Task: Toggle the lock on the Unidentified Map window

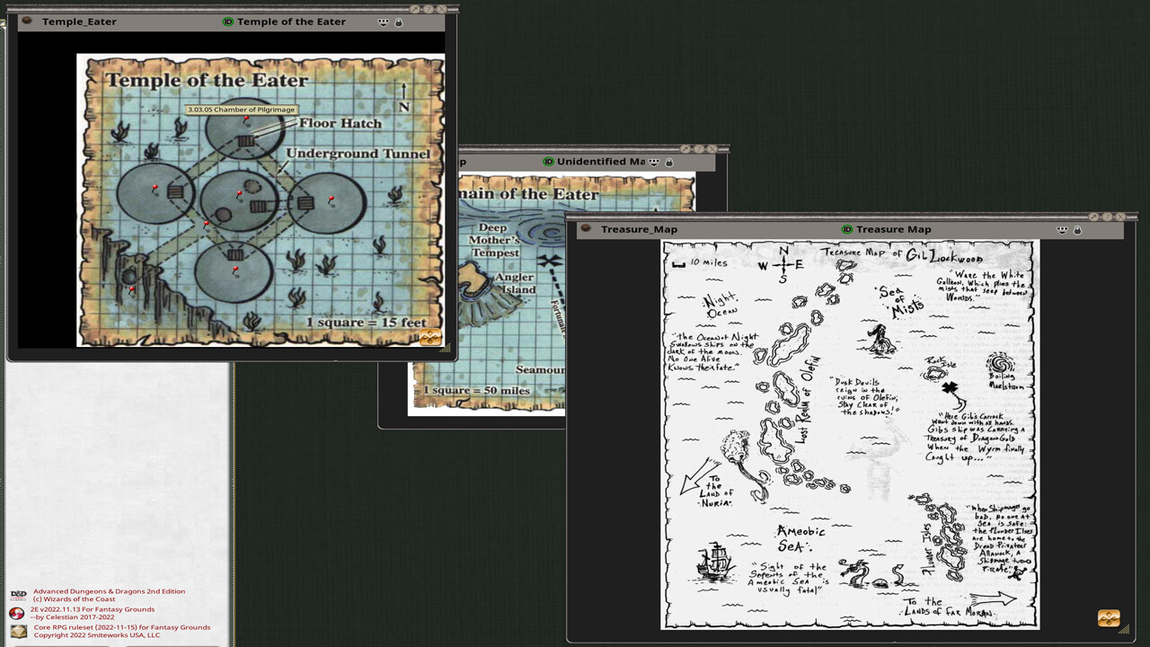Action: point(668,162)
